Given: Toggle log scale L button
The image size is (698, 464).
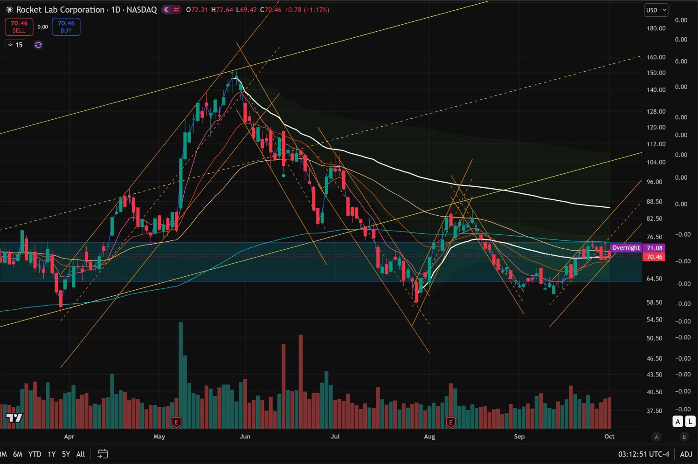Looking at the screenshot, I should pos(690,422).
